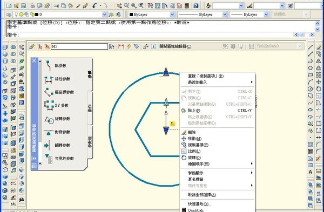Click the blue Help question mark icon
The width and height of the screenshot is (324, 212).
pyautogui.click(x=196, y=5)
